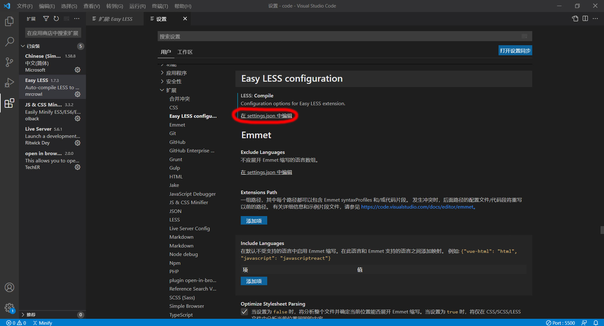The width and height of the screenshot is (604, 326).
Task: Switch to 扩展 Easy LESS tab
Action: tap(115, 19)
